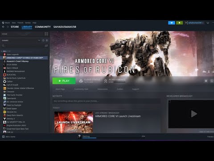Open advanced filter sliders icon
The height and width of the screenshot is (161, 214).
pos(46,46)
